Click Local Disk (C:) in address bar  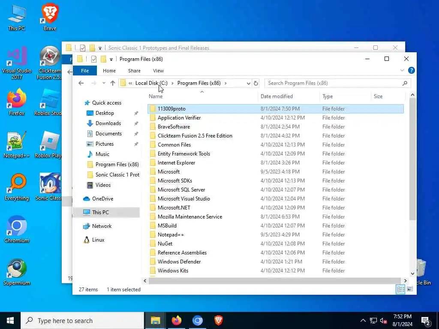point(151,83)
